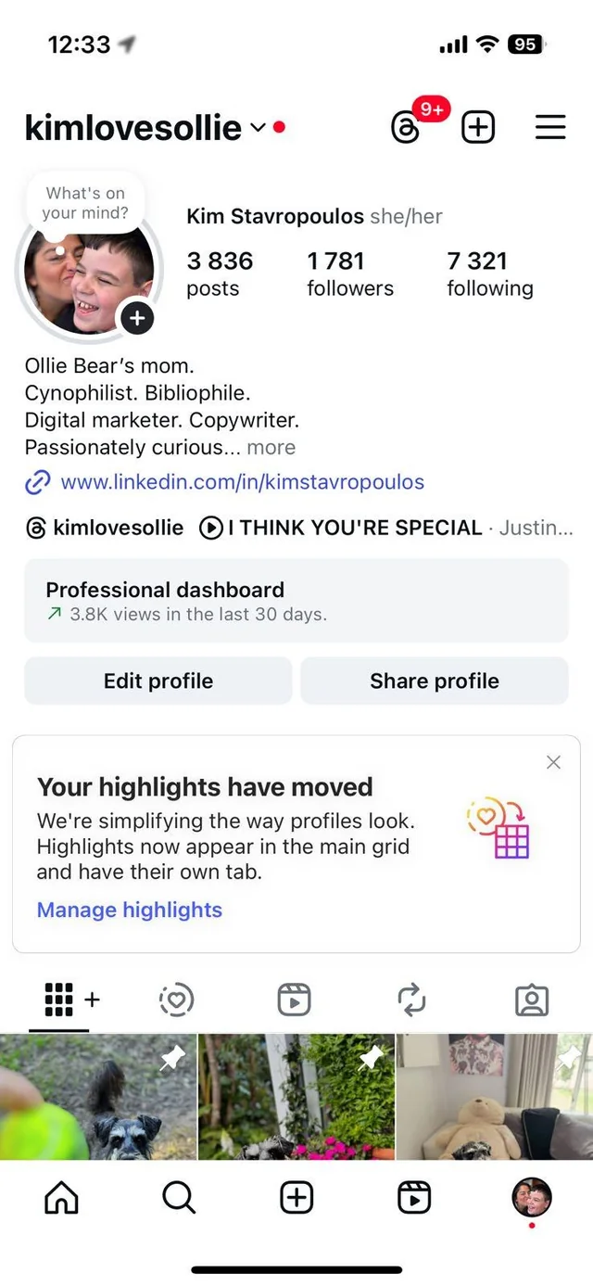This screenshot has height=1286, width=593.
Task: Tap the create new post icon at top
Action: pyautogui.click(x=478, y=128)
